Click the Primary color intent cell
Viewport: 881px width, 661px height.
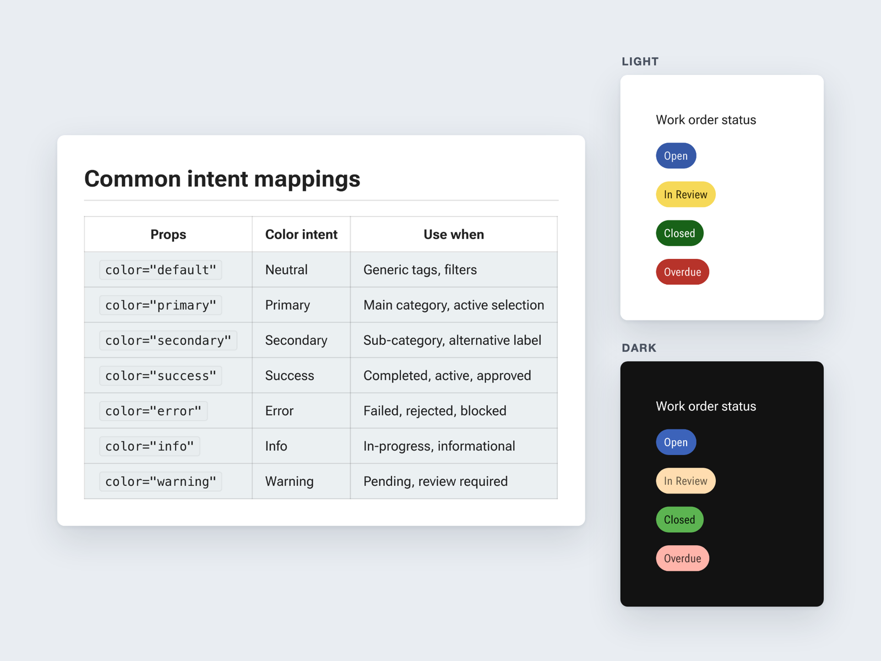(301, 305)
